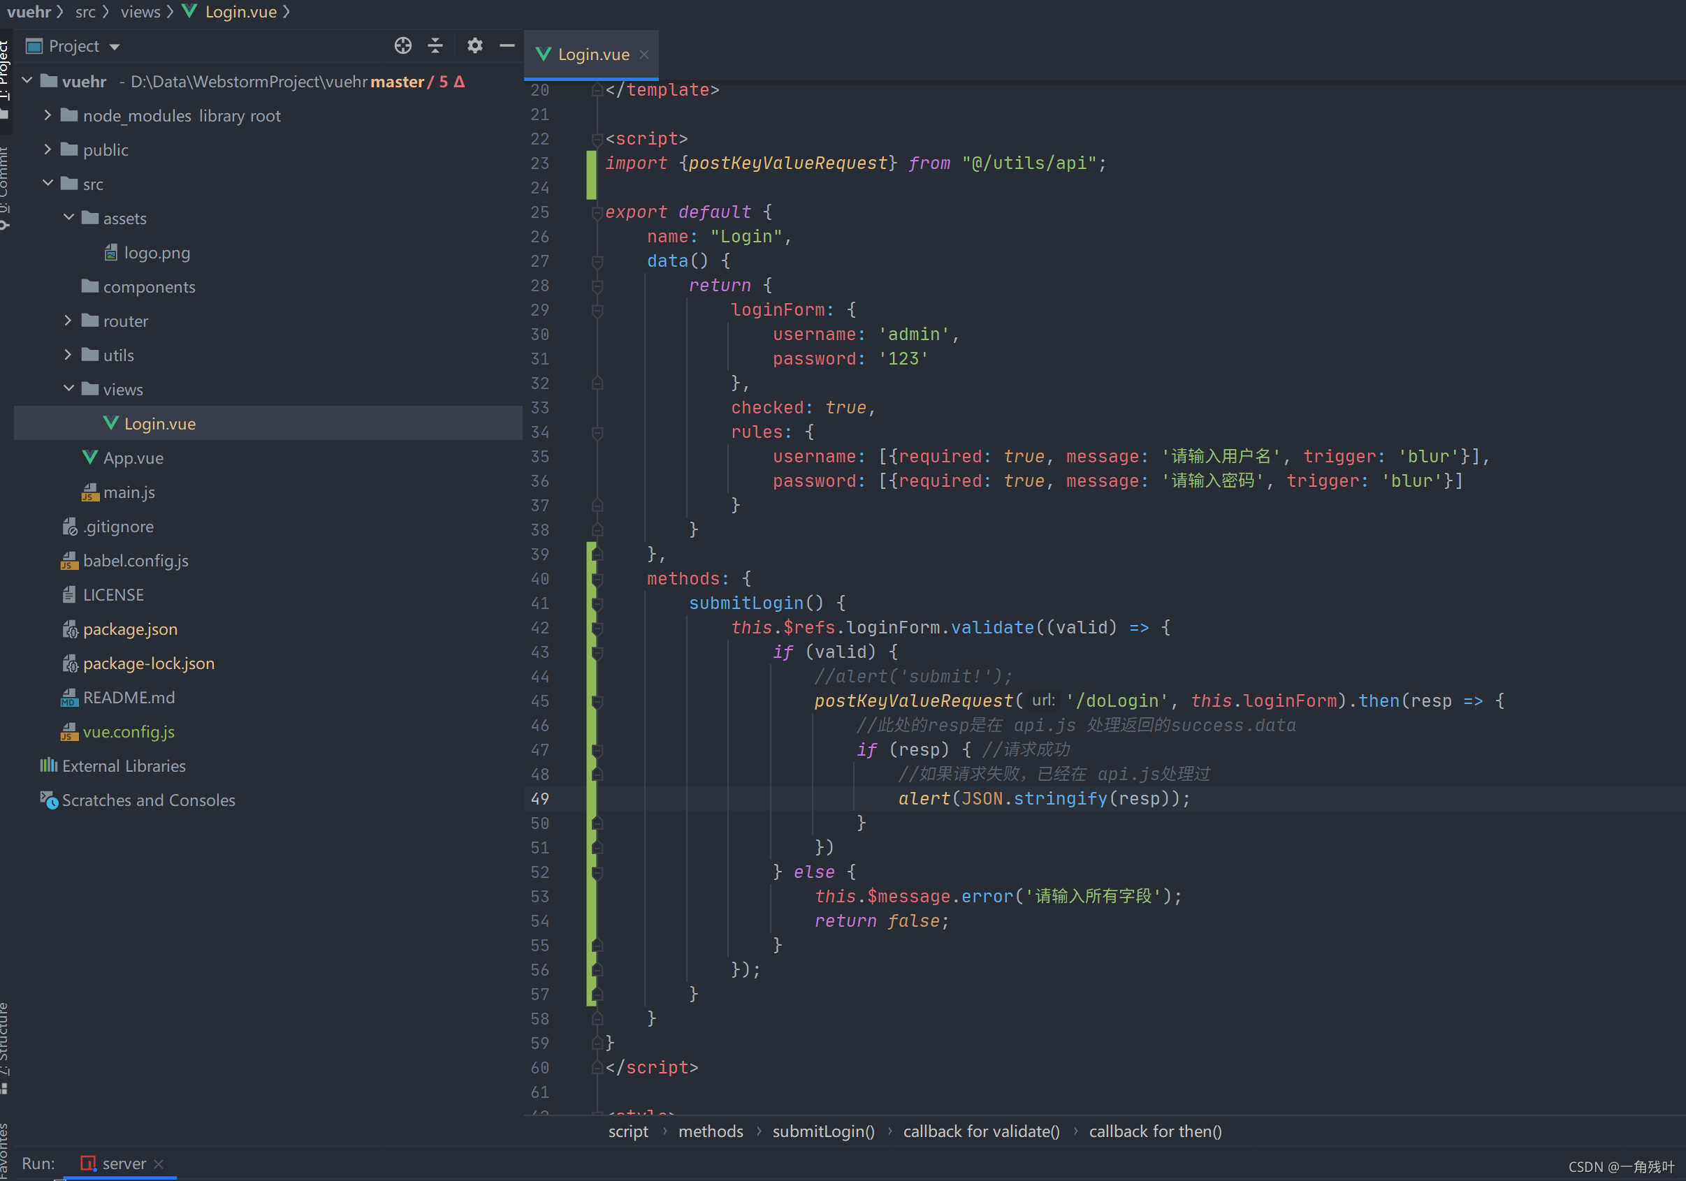
Task: Switch to the server run tab
Action: point(124,1164)
